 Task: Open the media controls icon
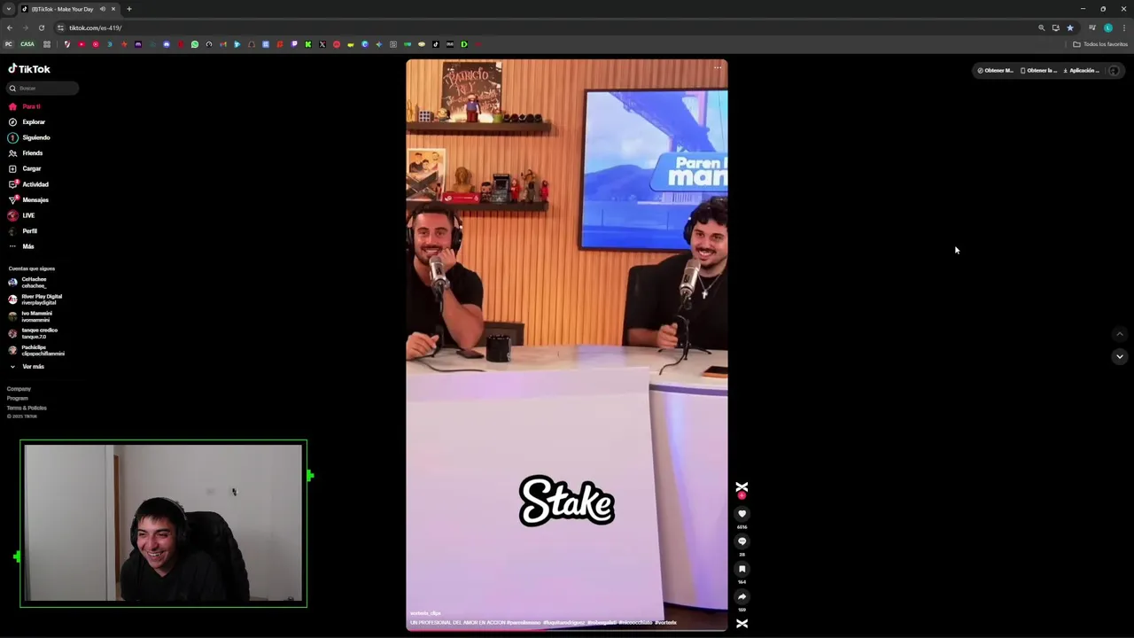(1091, 27)
